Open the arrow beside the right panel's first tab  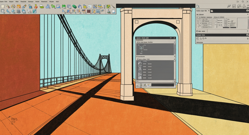[209, 11]
